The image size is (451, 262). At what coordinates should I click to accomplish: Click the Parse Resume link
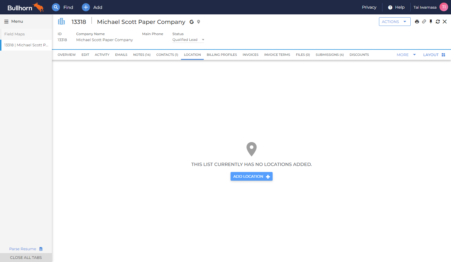[x=22, y=249]
